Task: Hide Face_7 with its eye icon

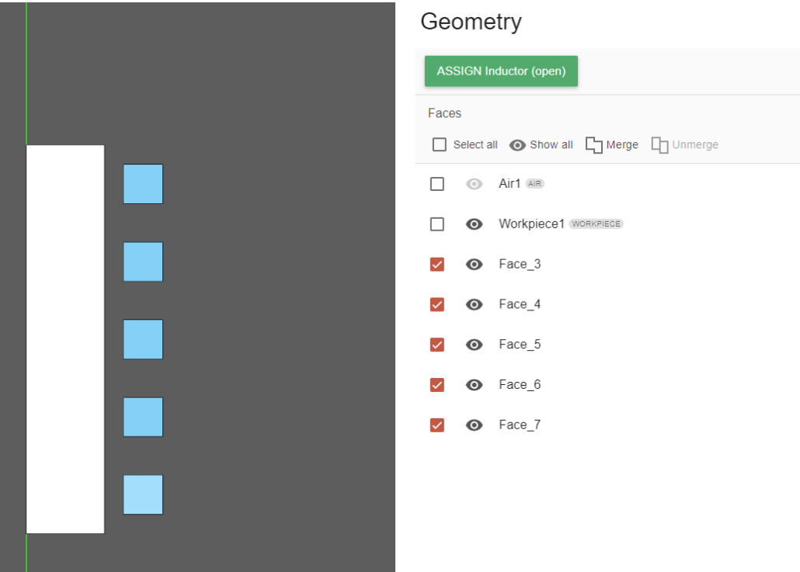Action: click(474, 425)
